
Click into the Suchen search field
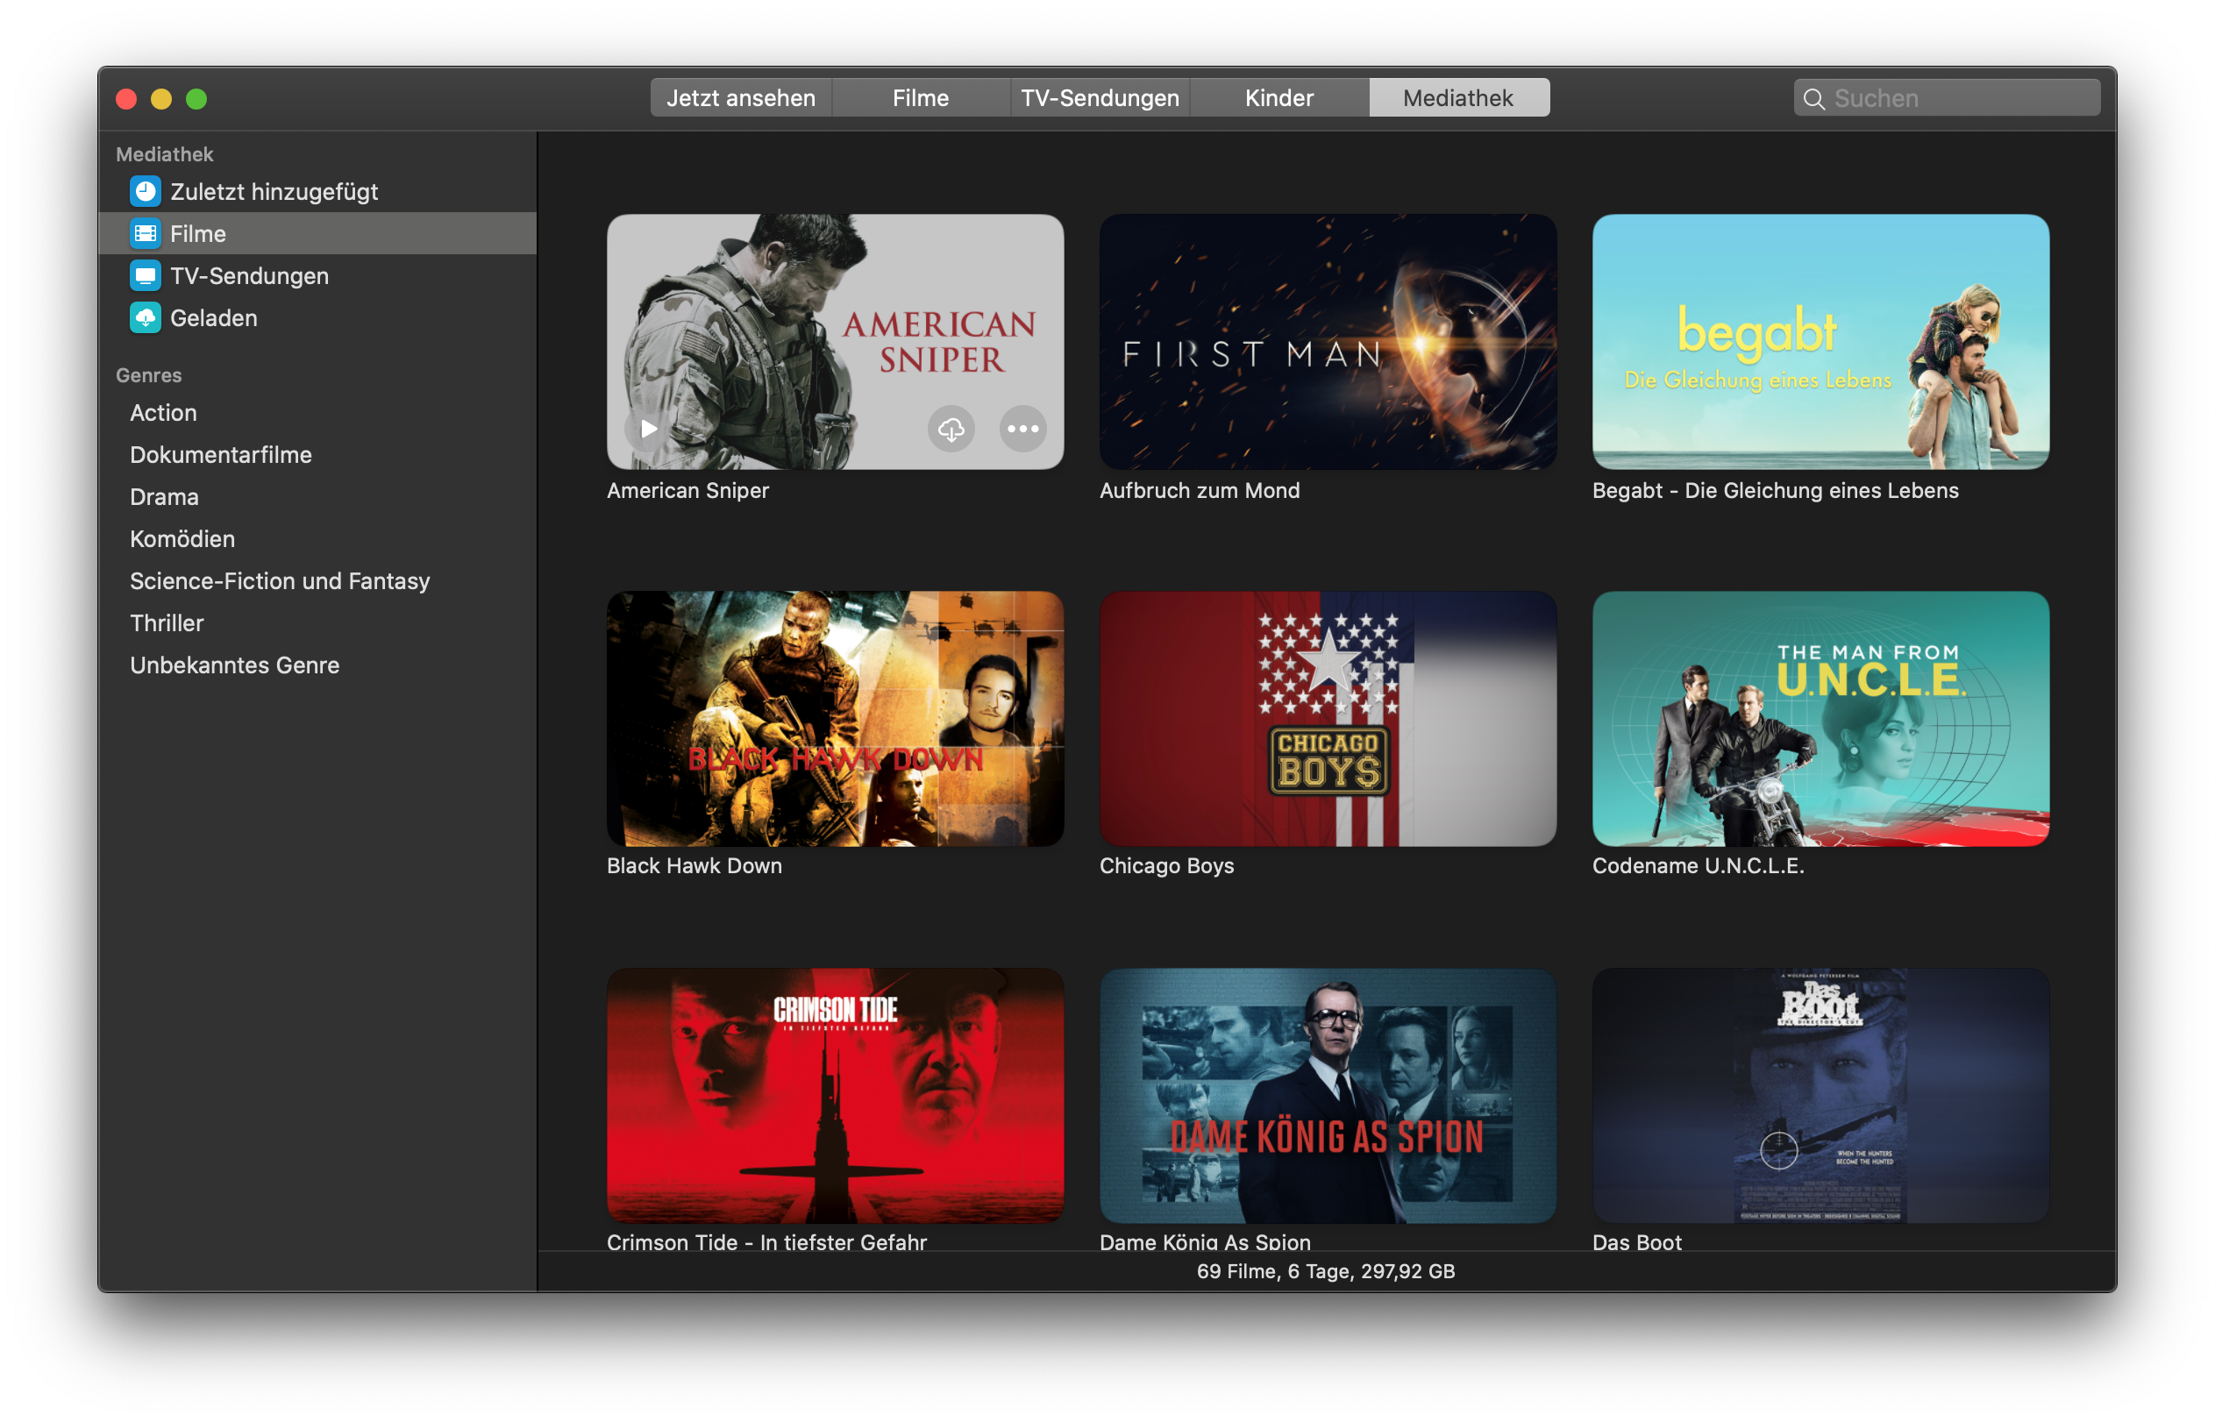point(1957,98)
